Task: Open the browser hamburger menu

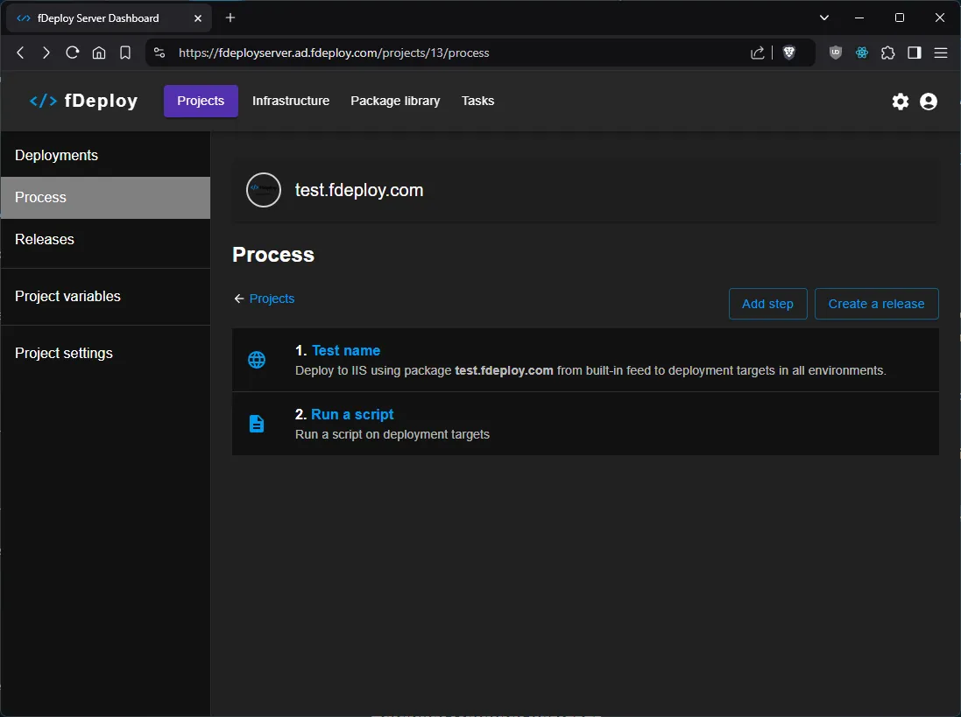Action: pos(941,53)
